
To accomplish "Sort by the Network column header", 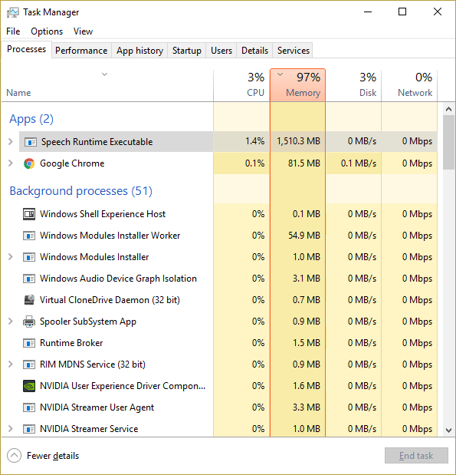I will [409, 86].
